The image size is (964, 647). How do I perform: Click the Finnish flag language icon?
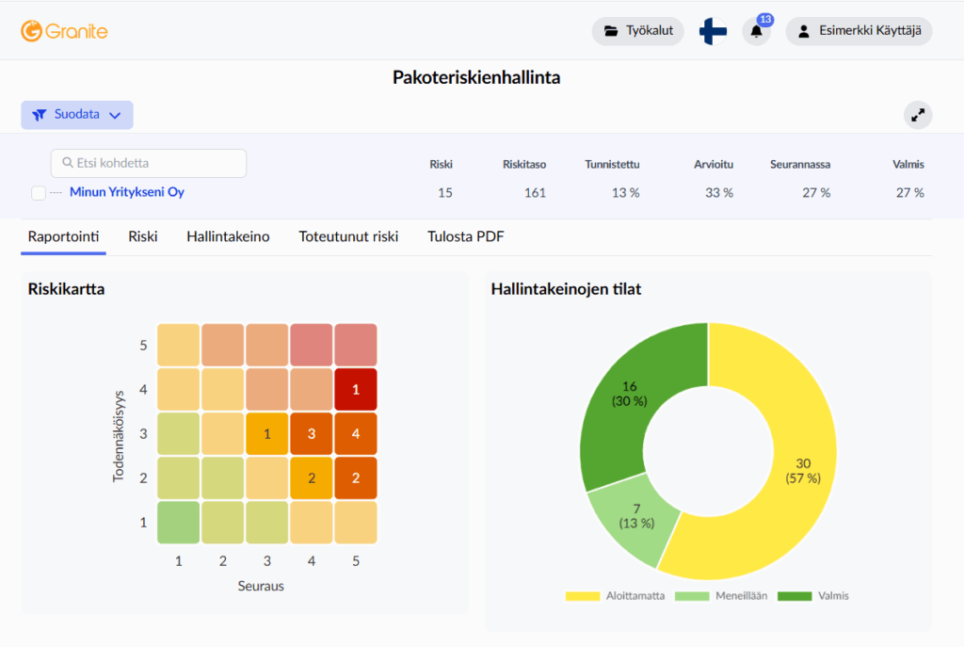(714, 31)
